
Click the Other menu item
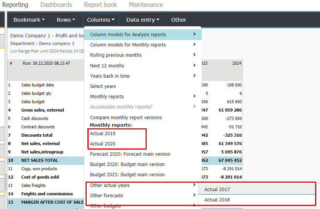(x=179, y=20)
